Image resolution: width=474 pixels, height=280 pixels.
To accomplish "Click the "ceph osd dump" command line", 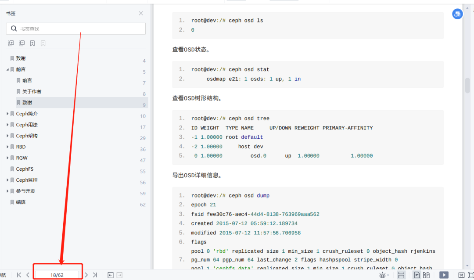I will point(230,196).
